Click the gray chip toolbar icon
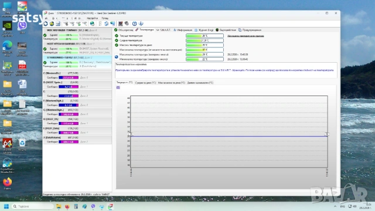Screen dimensions: 375x211 coord(127,23)
